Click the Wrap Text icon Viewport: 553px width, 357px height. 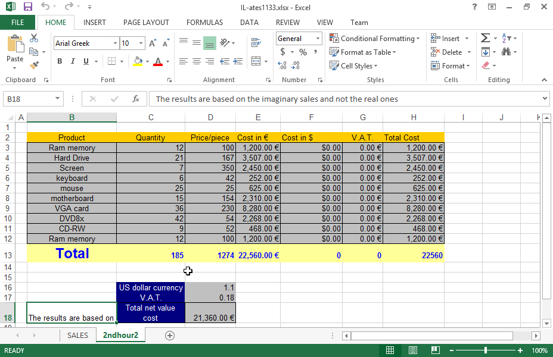click(x=255, y=42)
